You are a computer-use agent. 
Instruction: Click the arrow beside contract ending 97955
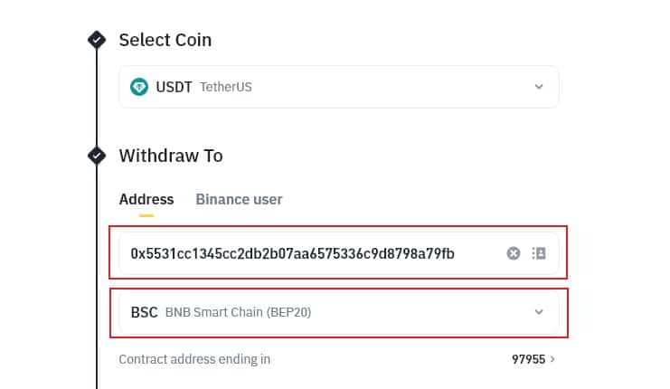coord(552,359)
